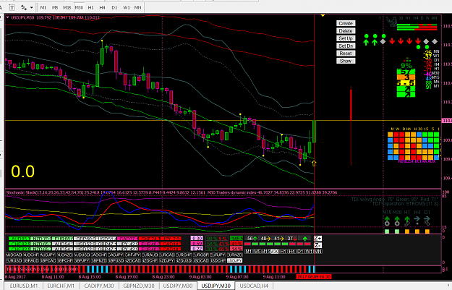The image size is (452, 290).
Task: Switch chart to M5 timeframe
Action: (x=55, y=7)
